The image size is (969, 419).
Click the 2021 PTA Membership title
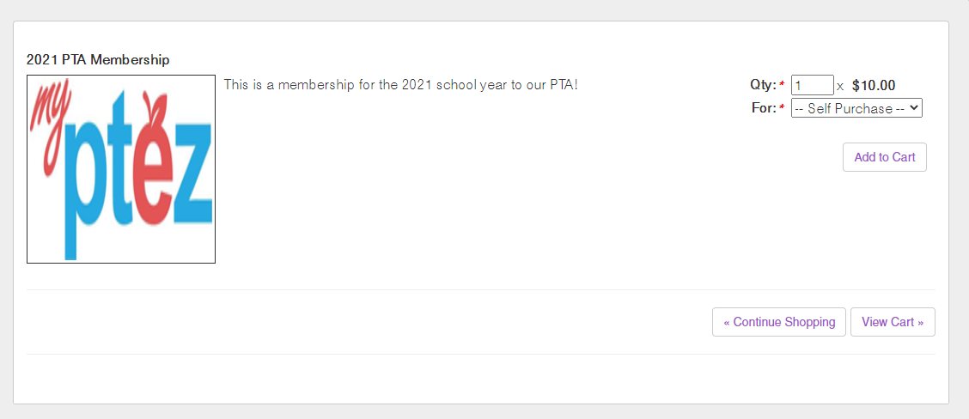(98, 60)
